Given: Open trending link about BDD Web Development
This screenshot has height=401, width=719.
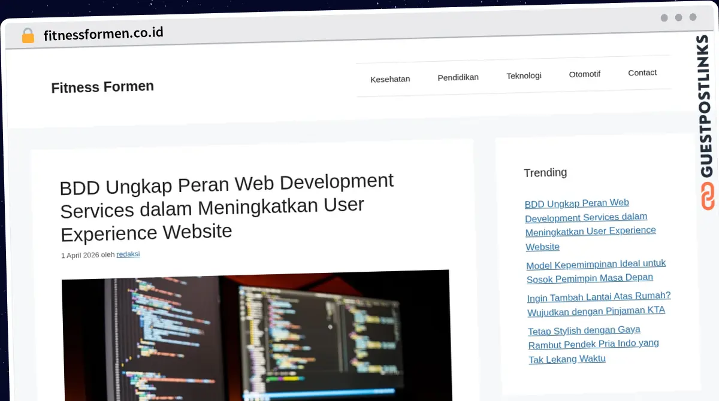Looking at the screenshot, I should (x=590, y=224).
